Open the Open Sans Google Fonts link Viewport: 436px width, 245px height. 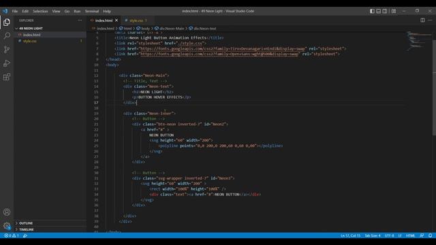click(x=219, y=54)
